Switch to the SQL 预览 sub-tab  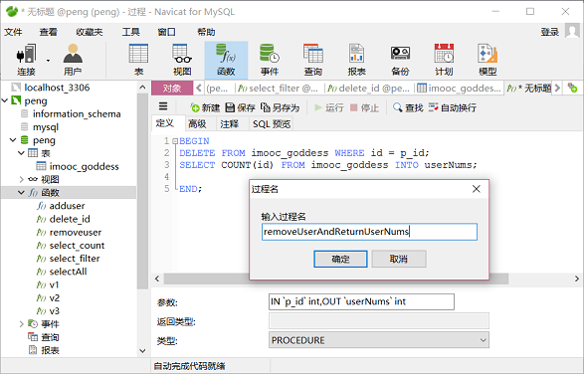(272, 124)
